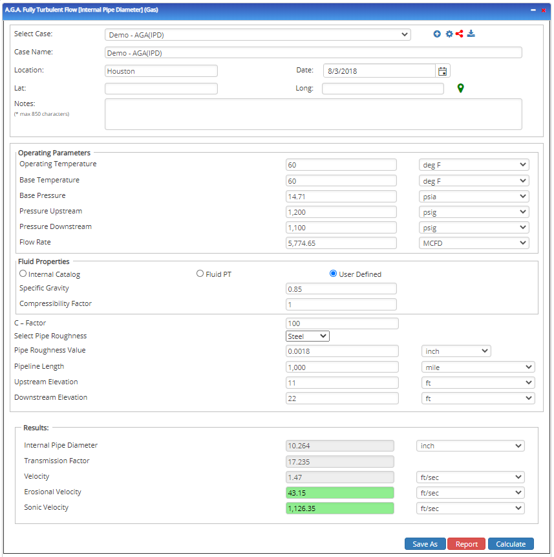554x557 pixels.
Task: Click the download icon next to share
Action: (471, 34)
